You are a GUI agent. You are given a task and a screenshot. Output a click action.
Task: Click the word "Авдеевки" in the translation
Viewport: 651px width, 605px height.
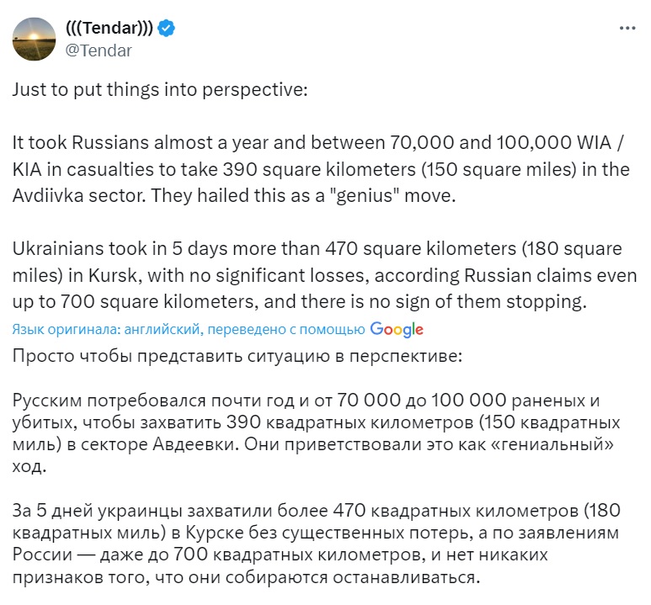[x=196, y=444]
